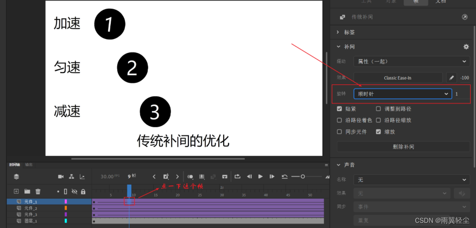Click the orange color swatch of 元件_2
Viewport: 476px width, 228px height.
(66, 208)
